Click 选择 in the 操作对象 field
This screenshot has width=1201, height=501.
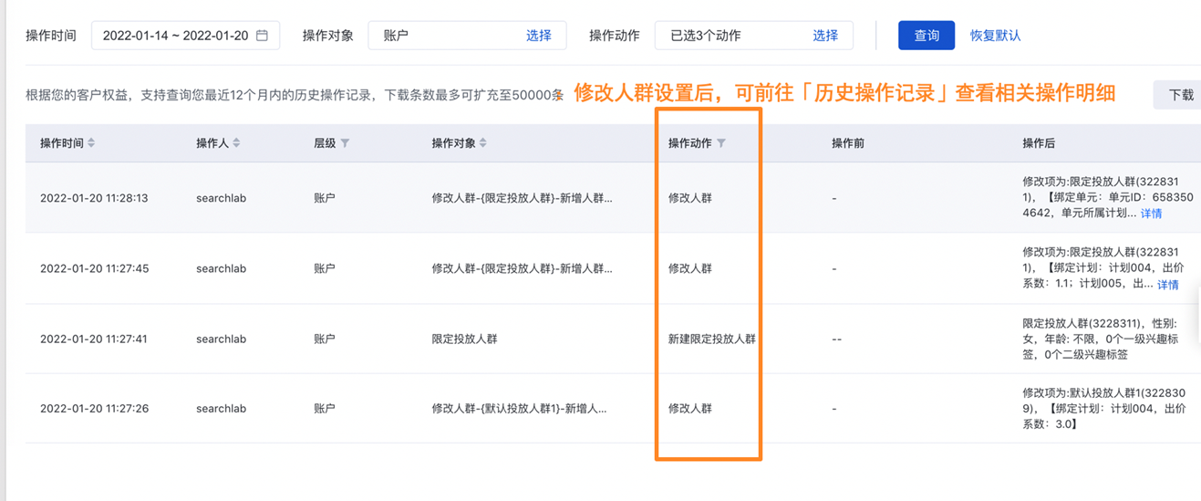[x=538, y=36]
